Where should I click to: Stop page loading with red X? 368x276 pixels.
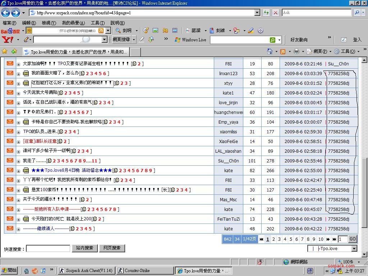[276, 13]
